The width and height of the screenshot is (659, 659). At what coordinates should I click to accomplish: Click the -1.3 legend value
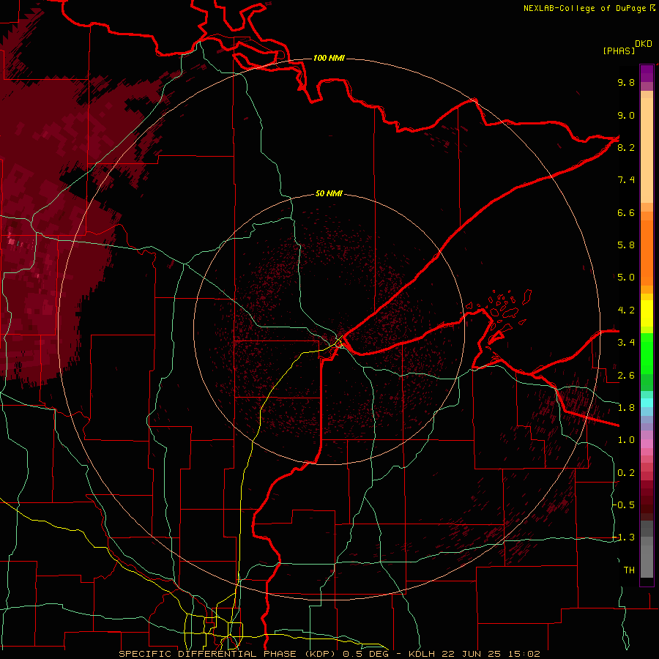[x=623, y=537]
